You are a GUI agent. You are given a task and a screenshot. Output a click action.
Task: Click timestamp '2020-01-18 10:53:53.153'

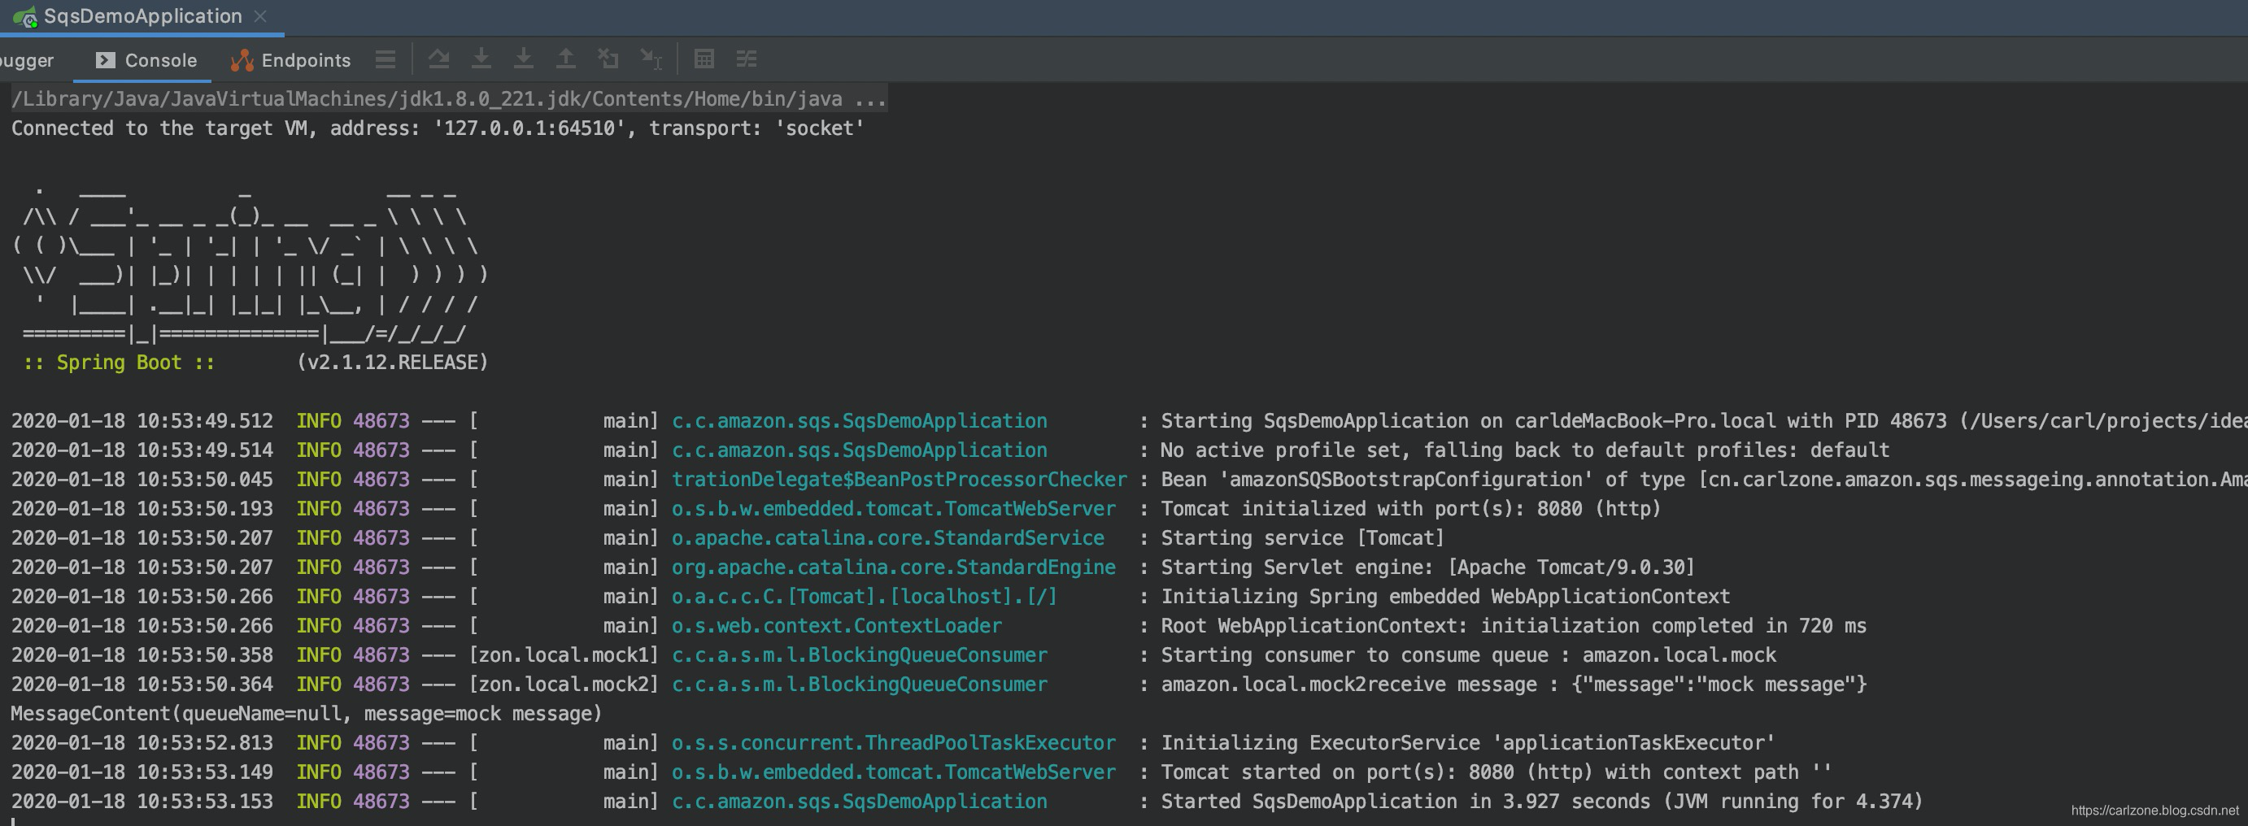pyautogui.click(x=142, y=801)
